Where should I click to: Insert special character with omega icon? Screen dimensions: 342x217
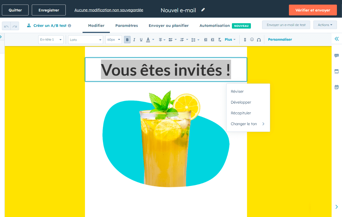(x=259, y=40)
